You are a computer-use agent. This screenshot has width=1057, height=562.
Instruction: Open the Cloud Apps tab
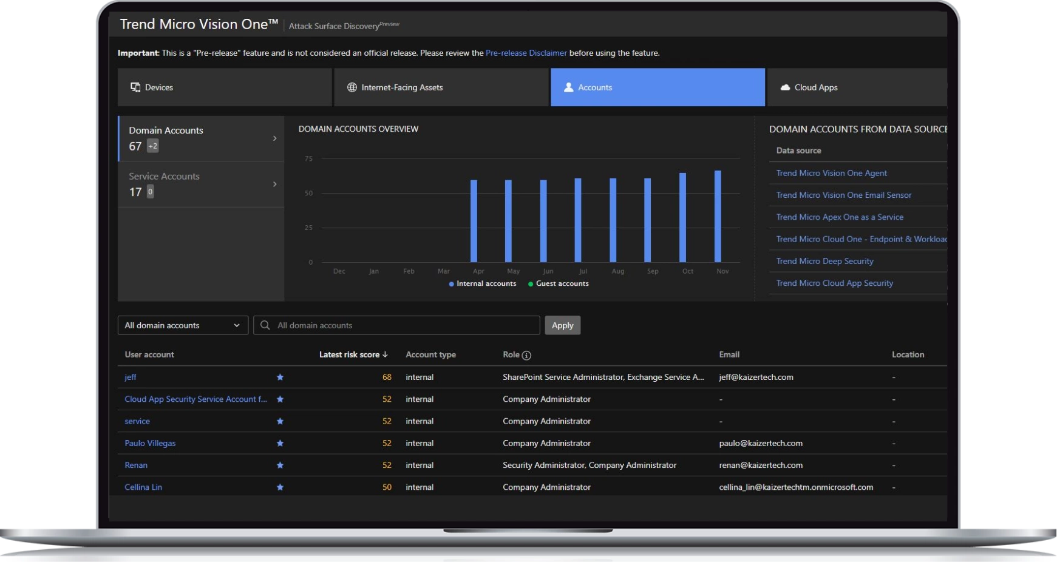857,87
